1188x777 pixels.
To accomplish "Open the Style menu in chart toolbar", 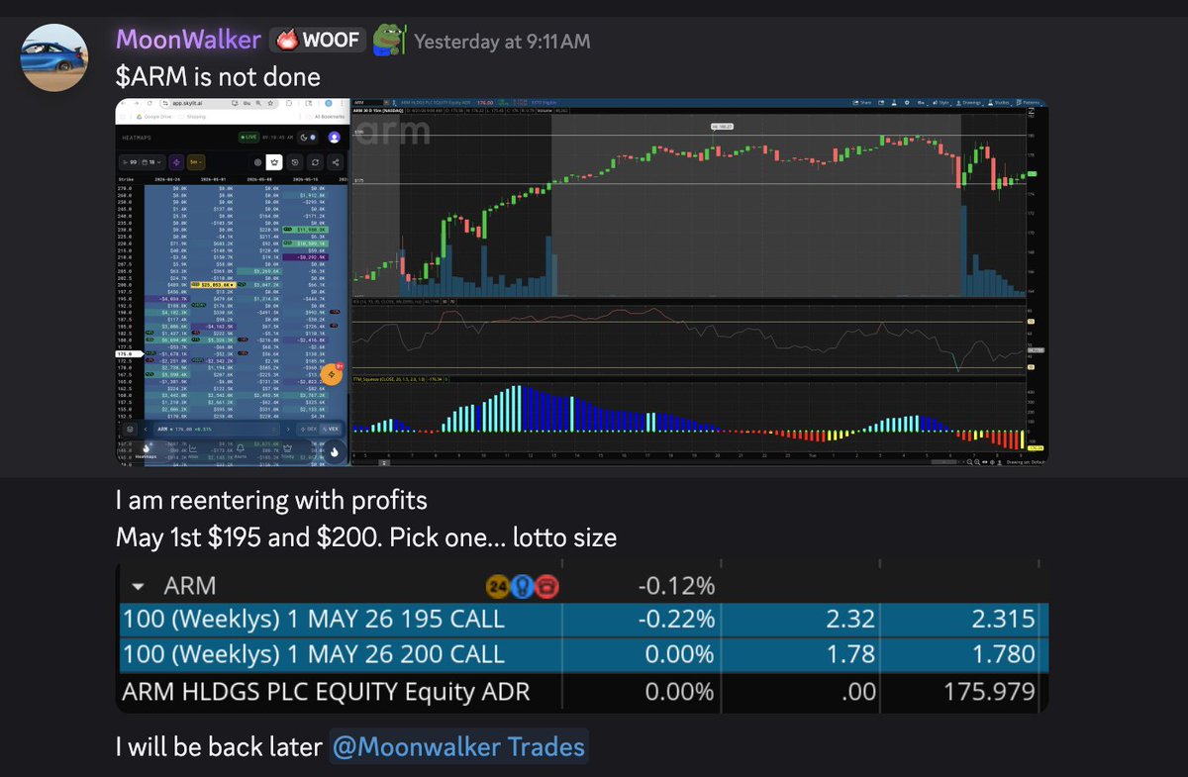I will [x=941, y=103].
